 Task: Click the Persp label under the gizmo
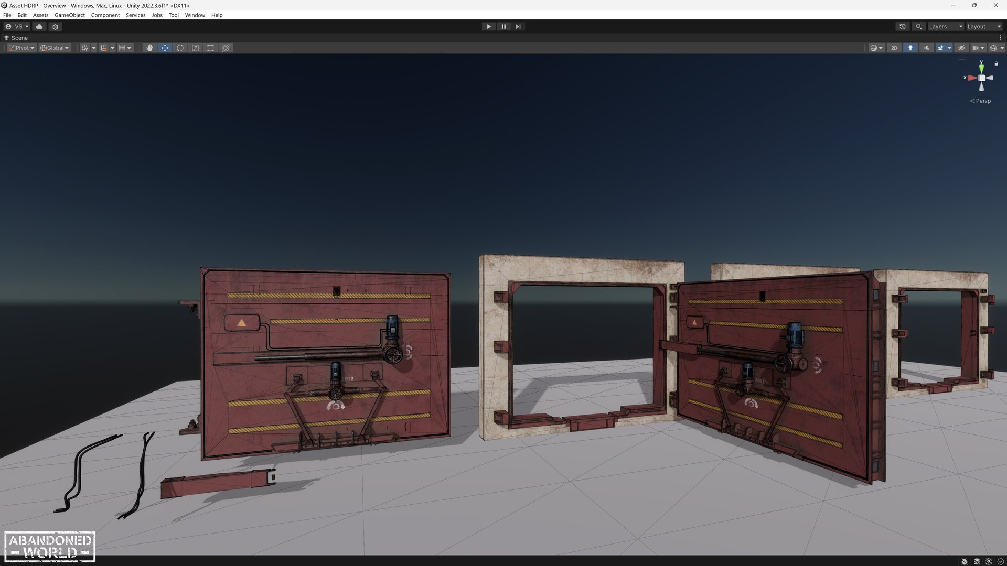pyautogui.click(x=983, y=101)
